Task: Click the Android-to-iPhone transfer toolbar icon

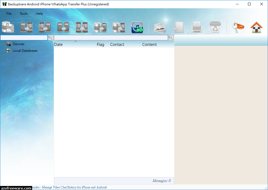Action: click(26, 27)
